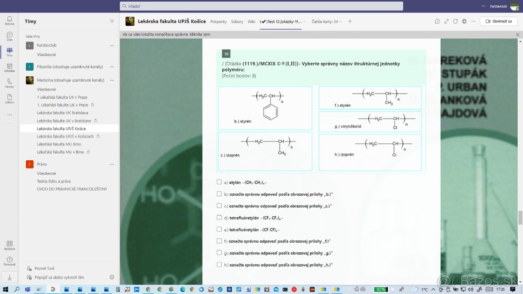This screenshot has width=523, height=294.
Task: Click the Hľadať search field
Action: pyautogui.click(x=261, y=6)
